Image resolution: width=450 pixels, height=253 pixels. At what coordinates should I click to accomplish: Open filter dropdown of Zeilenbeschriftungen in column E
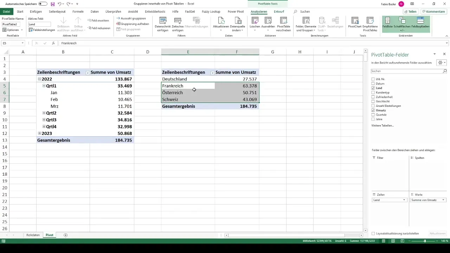click(212, 72)
